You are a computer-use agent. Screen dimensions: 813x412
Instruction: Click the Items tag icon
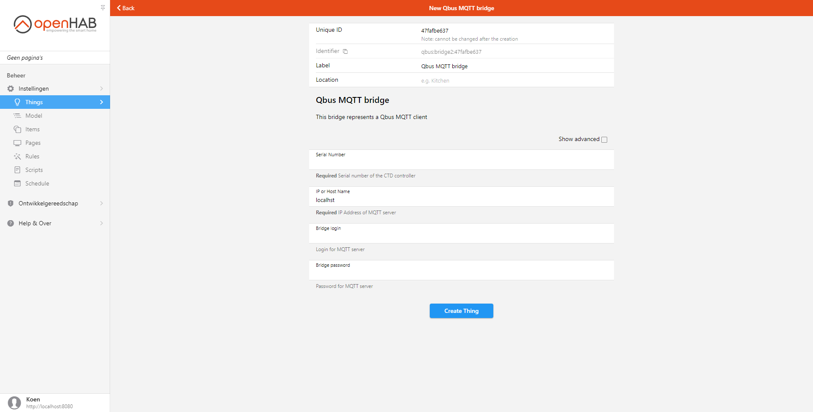tap(17, 129)
